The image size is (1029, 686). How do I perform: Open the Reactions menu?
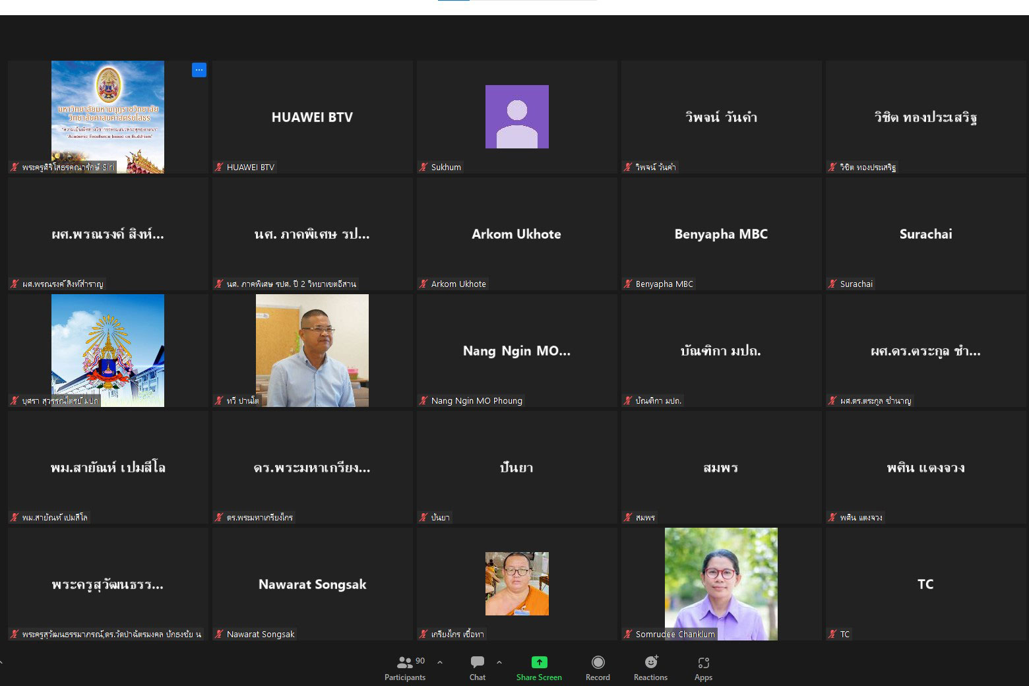pos(650,662)
